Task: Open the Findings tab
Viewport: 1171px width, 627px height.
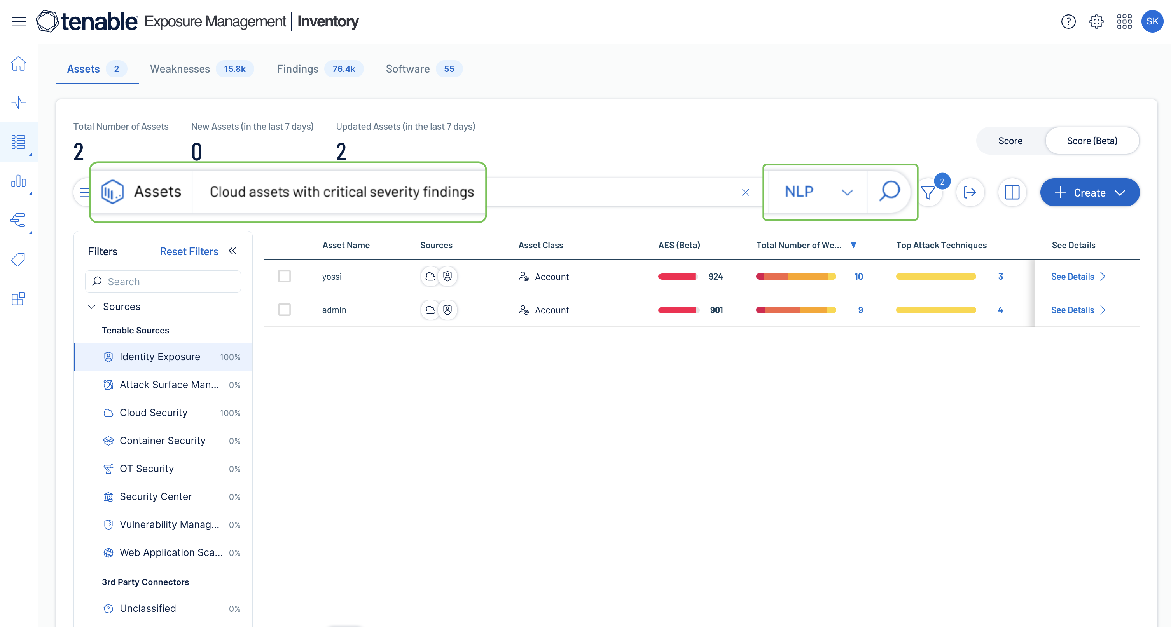Action: click(297, 69)
